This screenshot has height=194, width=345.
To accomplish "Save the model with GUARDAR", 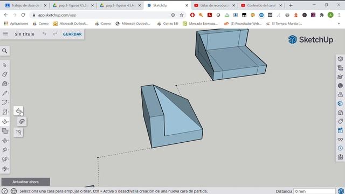I will 72,34.
